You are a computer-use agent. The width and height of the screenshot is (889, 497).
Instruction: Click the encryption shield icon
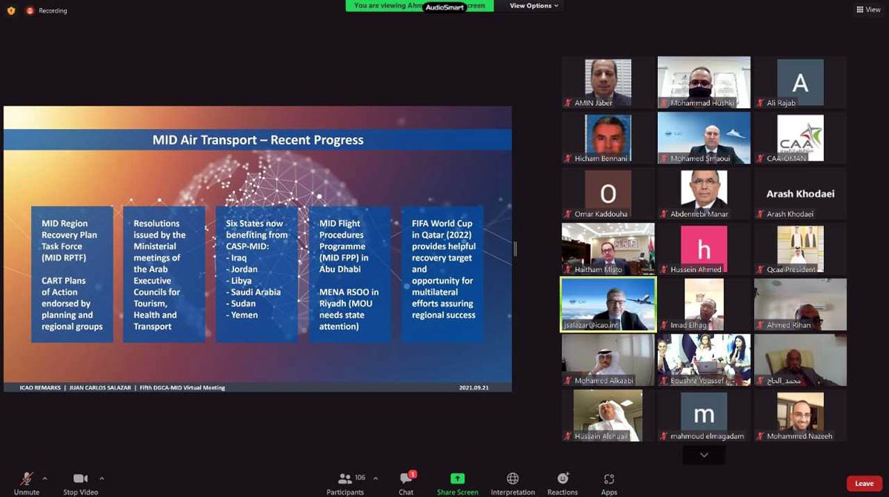coord(10,10)
